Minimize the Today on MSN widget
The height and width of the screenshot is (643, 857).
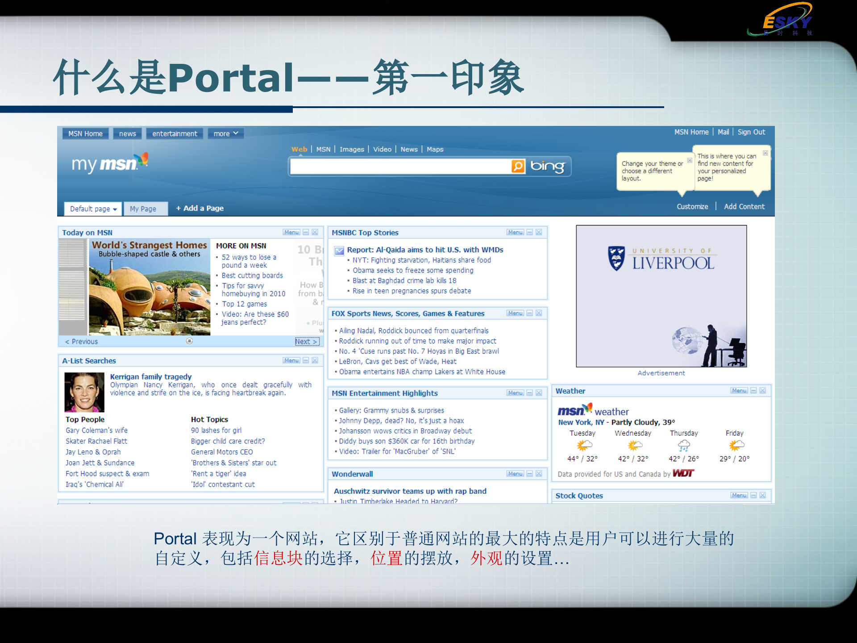[305, 232]
